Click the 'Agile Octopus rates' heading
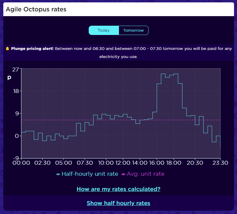237x214 pixels. pos(36,9)
